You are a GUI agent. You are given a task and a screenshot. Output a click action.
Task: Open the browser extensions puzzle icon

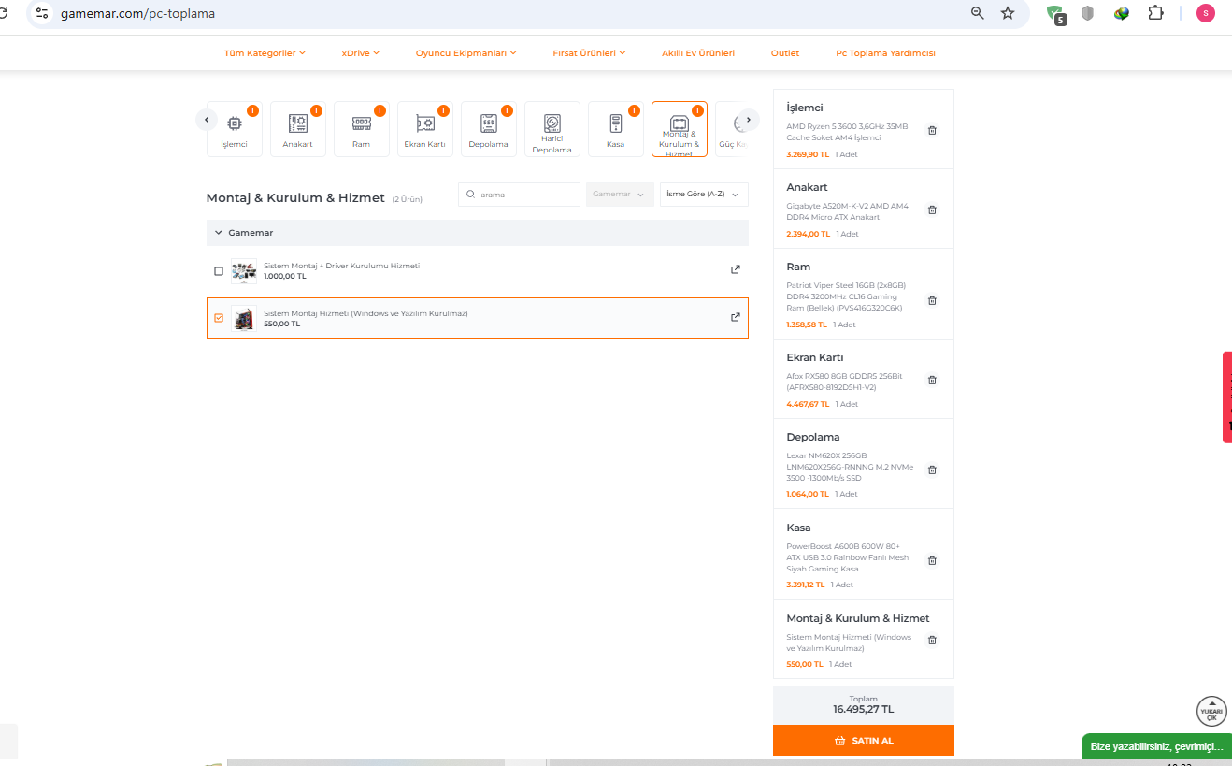(x=1155, y=13)
